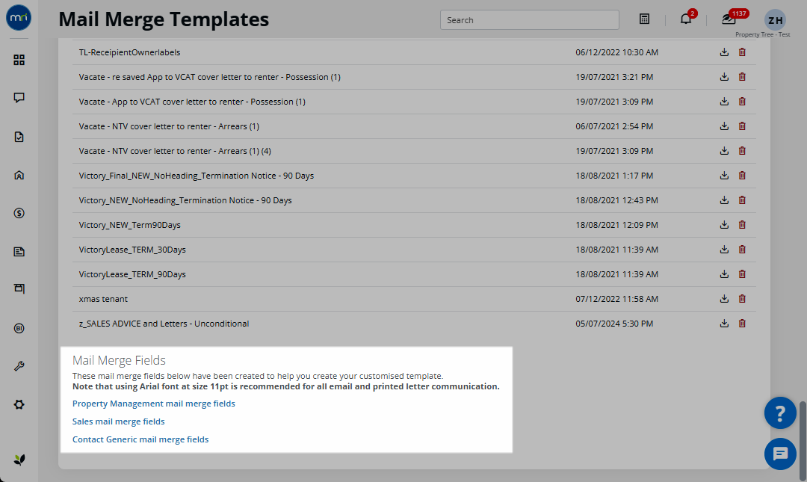This screenshot has height=482, width=807.
Task: Select VictoryLease_TERM_30Days template name
Action: coord(132,250)
